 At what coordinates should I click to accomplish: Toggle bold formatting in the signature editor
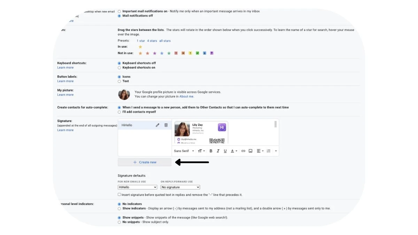tap(211, 151)
